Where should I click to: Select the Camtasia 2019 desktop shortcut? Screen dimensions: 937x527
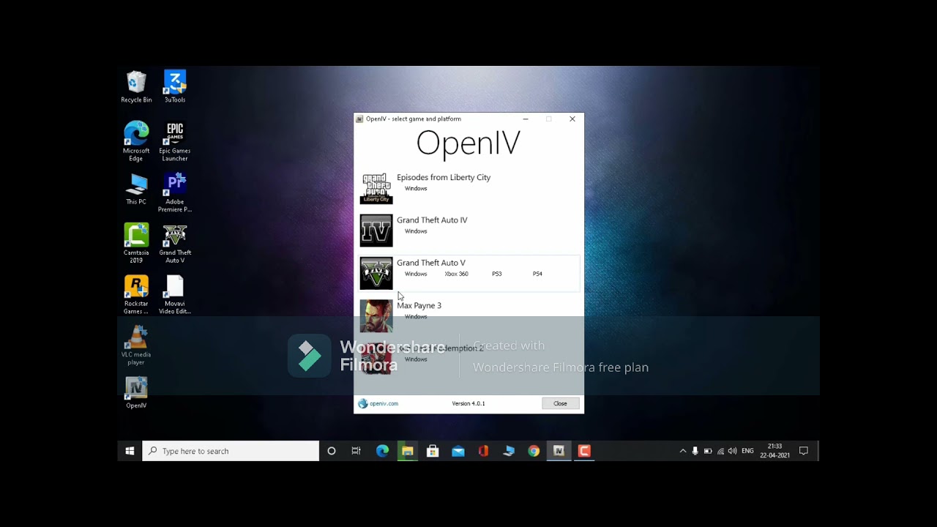[136, 243]
